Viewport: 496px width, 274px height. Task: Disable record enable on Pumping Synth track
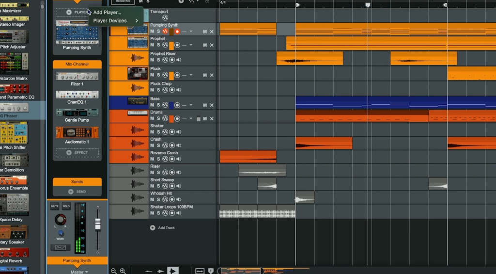[x=177, y=32]
